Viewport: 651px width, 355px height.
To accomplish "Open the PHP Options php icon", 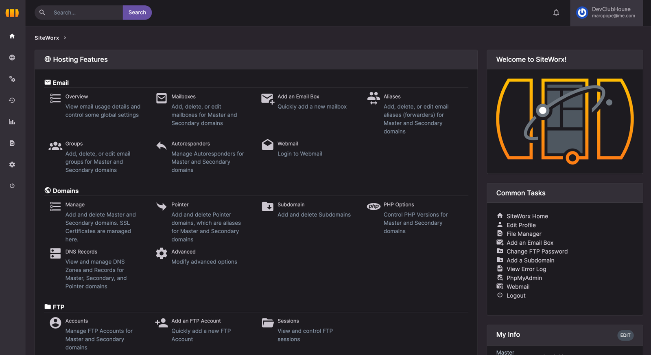I will [374, 206].
